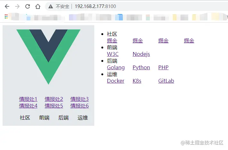The height and width of the screenshot is (150, 228).
Task: Click the Vue logo image
Action: [48, 57]
